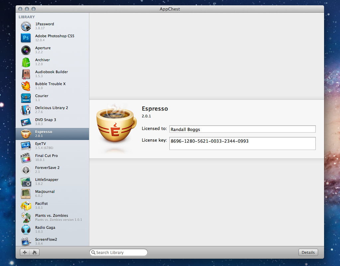340x266 pixels.
Task: Select "ScreenFlow2" entry
Action: pos(46,239)
